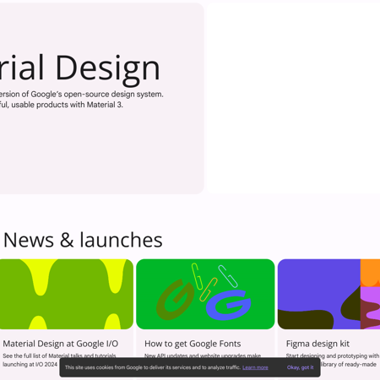This screenshot has width=380, height=380.
Task: Click the cookie notice message text
Action: (x=153, y=367)
